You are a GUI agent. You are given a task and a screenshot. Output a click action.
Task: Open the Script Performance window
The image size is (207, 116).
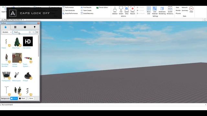click(x=70, y=14)
